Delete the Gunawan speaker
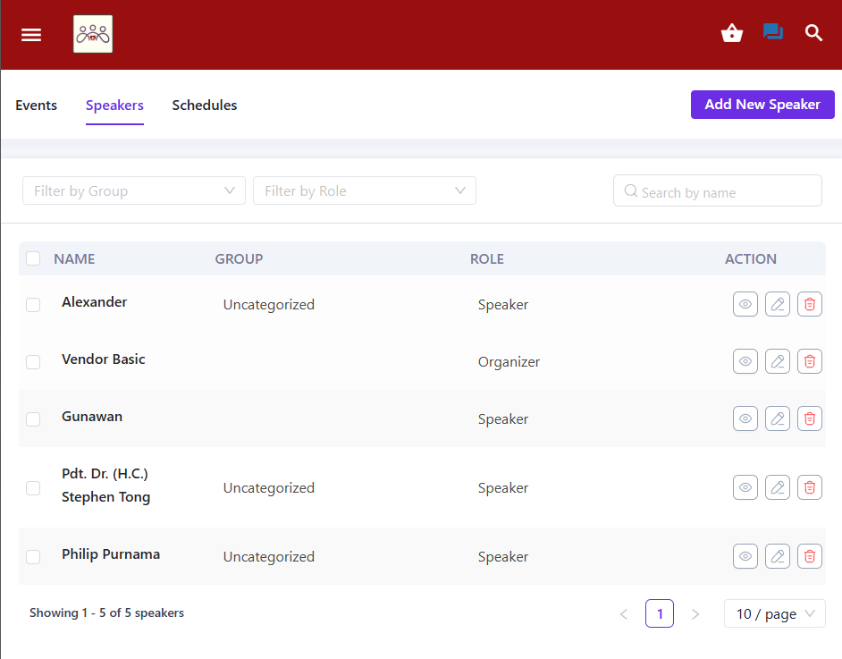Viewport: 842px width, 659px height. coord(810,418)
